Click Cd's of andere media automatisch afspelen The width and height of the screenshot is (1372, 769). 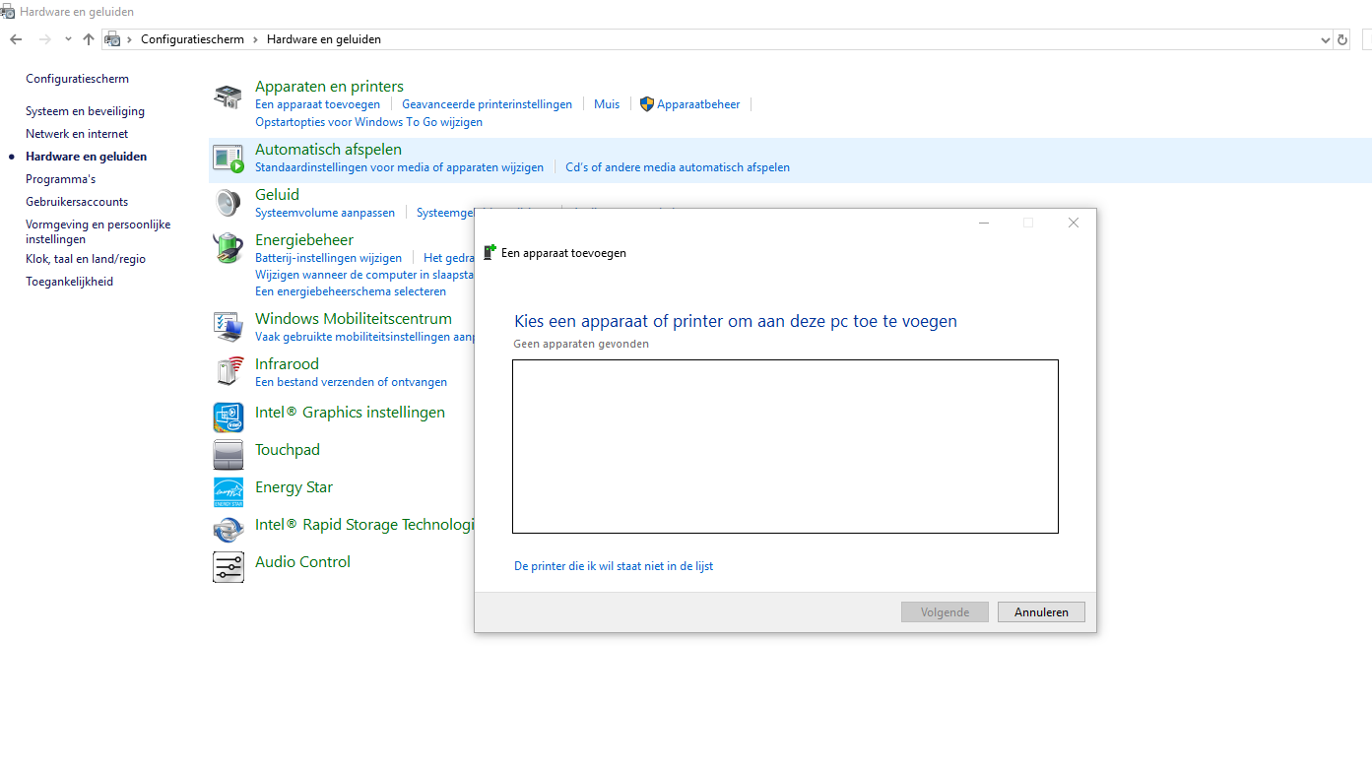(678, 167)
